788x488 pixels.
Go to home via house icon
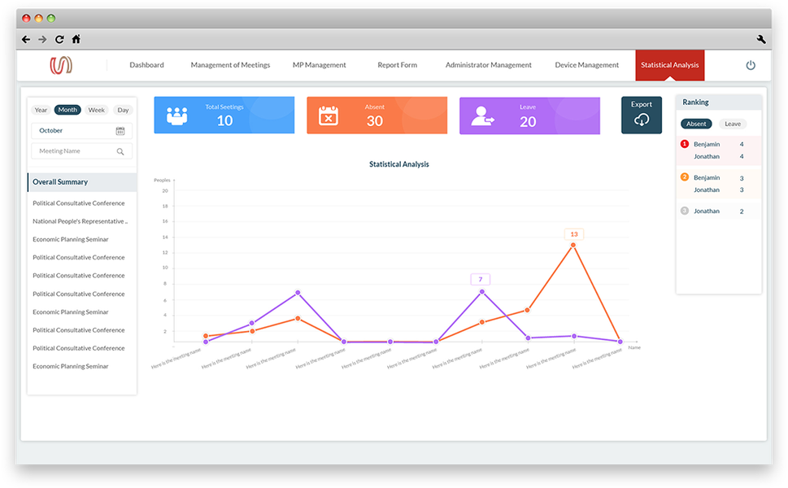[76, 39]
